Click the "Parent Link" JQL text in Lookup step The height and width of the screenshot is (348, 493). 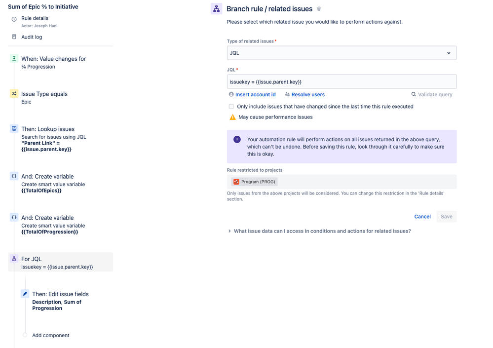click(46, 146)
